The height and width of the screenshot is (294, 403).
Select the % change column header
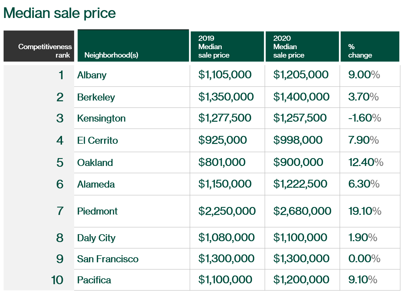[x=370, y=46]
